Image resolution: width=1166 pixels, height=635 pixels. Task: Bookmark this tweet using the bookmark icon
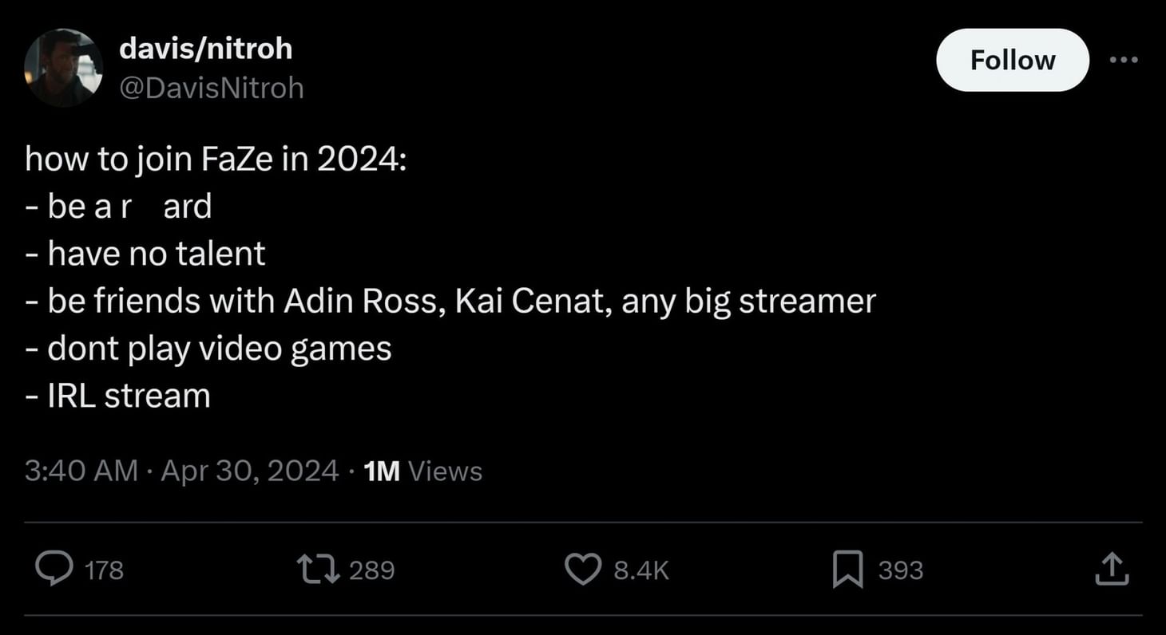pos(847,570)
